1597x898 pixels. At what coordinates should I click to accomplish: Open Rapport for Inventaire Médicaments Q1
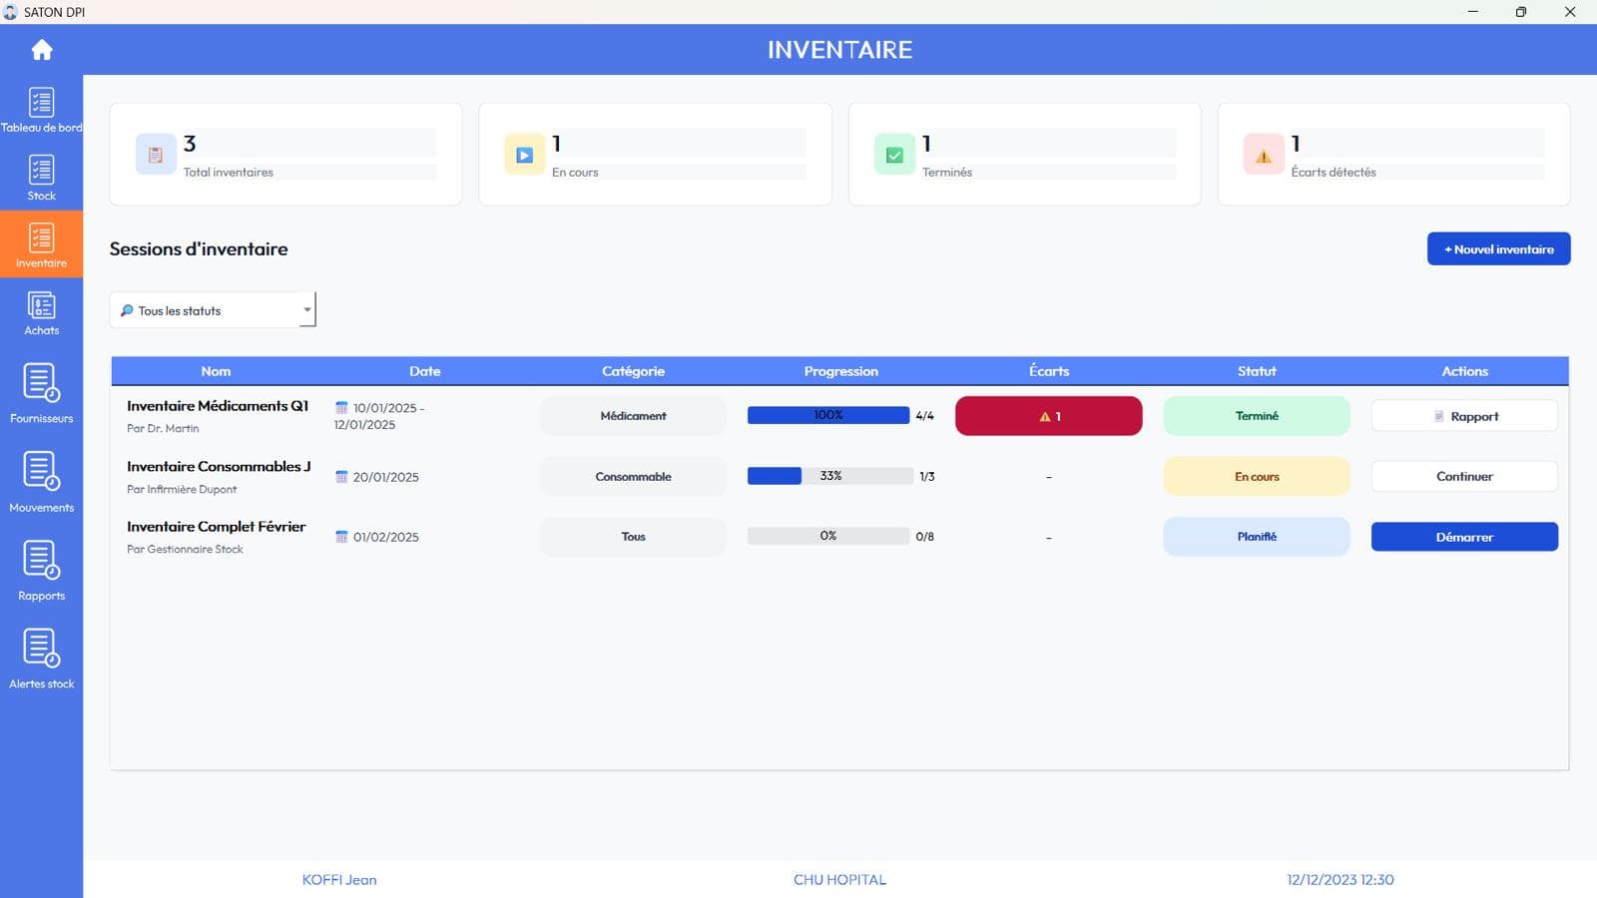click(x=1464, y=416)
